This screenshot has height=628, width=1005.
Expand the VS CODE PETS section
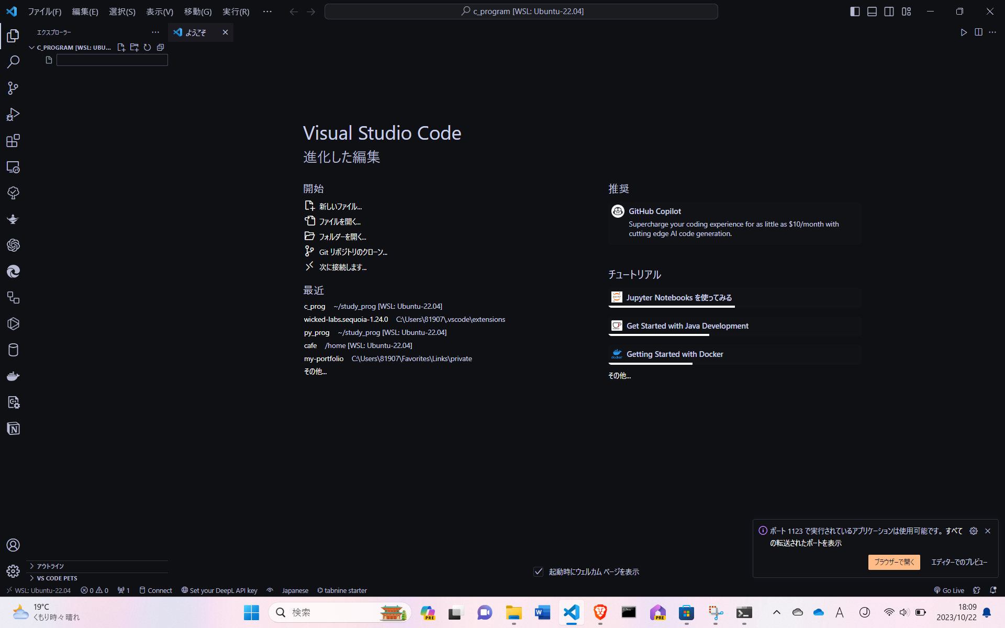pyautogui.click(x=57, y=578)
